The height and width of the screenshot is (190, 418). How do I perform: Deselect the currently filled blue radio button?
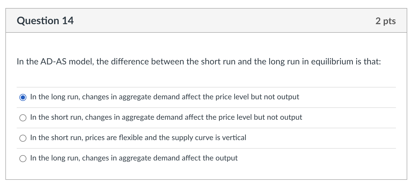(x=23, y=97)
